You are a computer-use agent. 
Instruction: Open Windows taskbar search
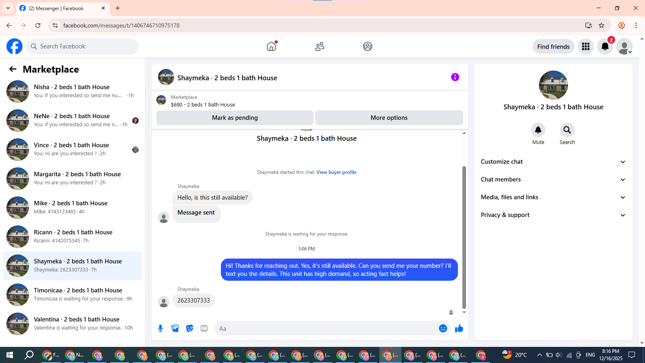point(29,355)
